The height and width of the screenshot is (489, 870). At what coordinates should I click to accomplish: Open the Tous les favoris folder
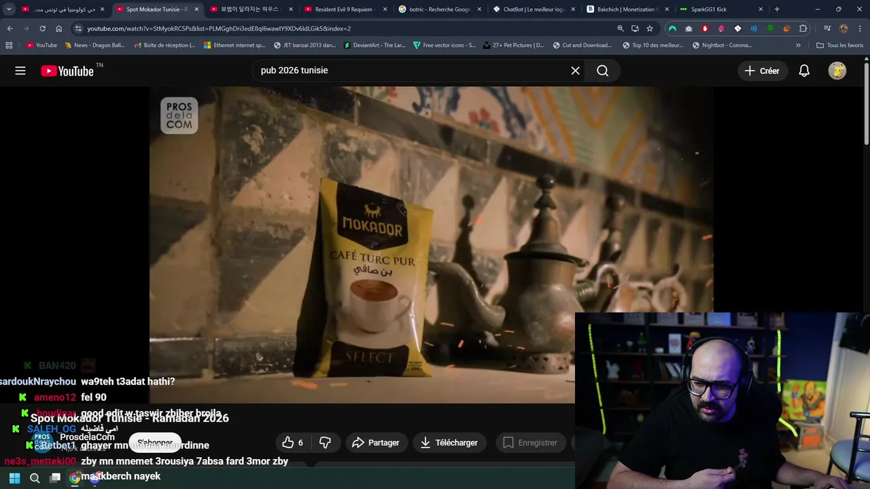click(840, 46)
